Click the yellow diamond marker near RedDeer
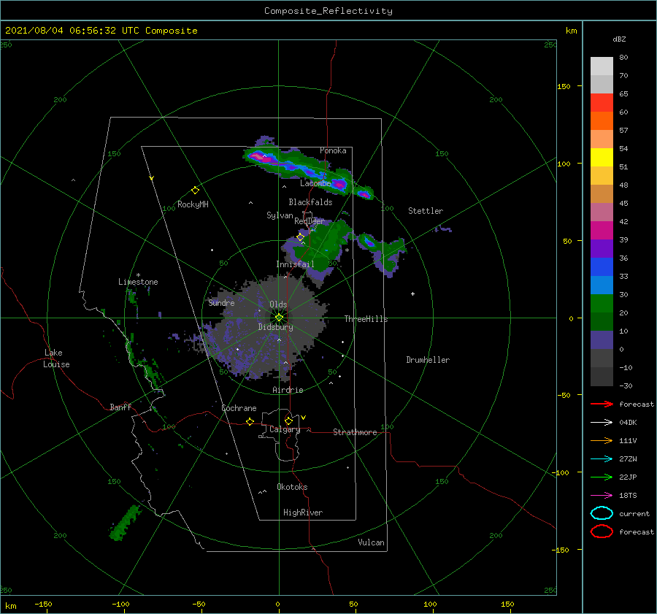This screenshot has height=614, width=657. (x=300, y=237)
